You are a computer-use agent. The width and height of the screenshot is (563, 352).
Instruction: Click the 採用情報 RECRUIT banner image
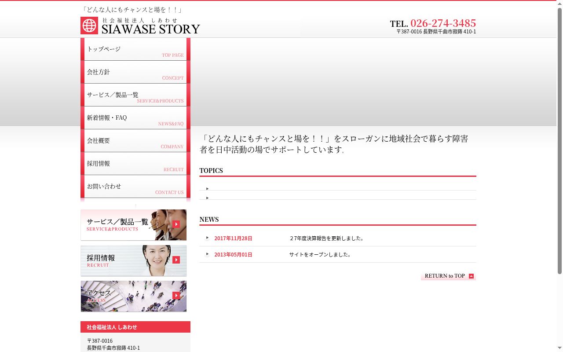pos(134,260)
